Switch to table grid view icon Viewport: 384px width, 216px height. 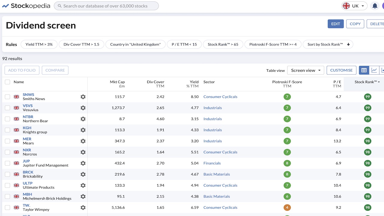click(x=364, y=70)
